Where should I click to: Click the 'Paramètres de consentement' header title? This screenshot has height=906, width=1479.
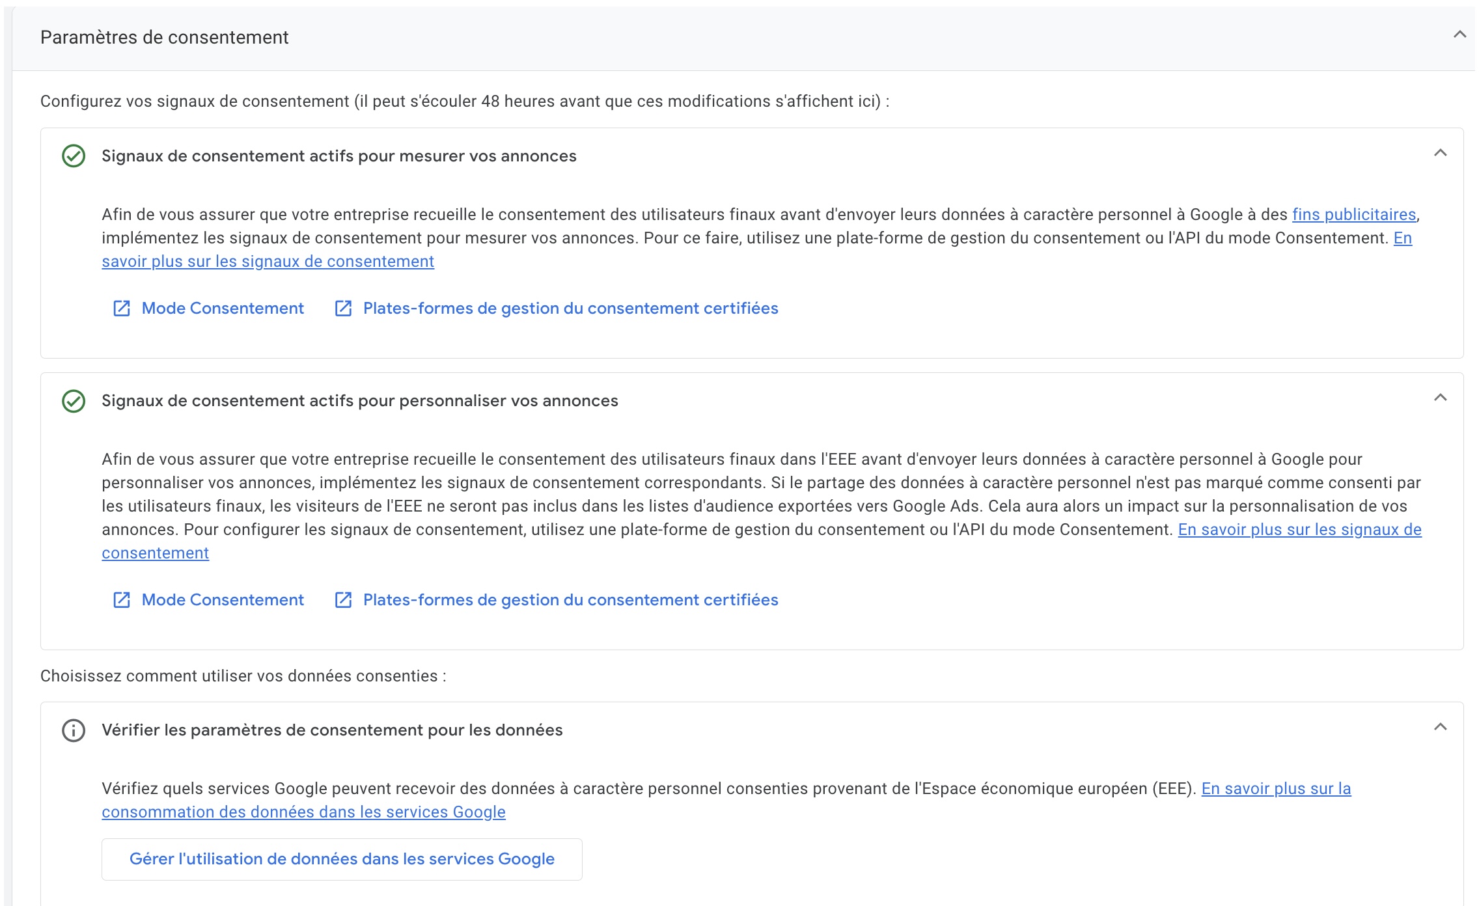click(x=164, y=38)
